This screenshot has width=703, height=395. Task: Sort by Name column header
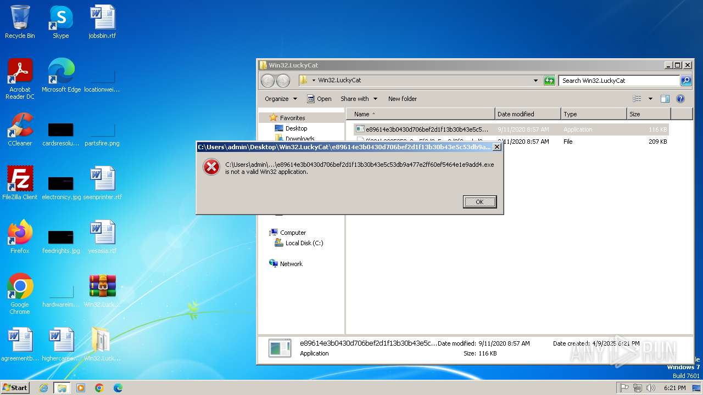point(420,114)
